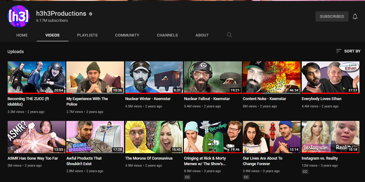This screenshot has height=182, width=365.
Task: Open 'ASMR Has Gone Way Too Far' title
Action: tap(33, 158)
